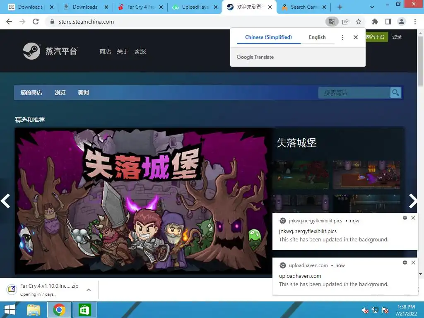Image resolution: width=424 pixels, height=318 pixels.
Task: Click the store search input field
Action: (x=354, y=93)
